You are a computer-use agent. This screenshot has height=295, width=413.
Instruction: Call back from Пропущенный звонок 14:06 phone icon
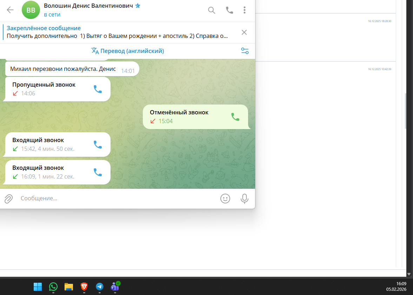pyautogui.click(x=98, y=89)
